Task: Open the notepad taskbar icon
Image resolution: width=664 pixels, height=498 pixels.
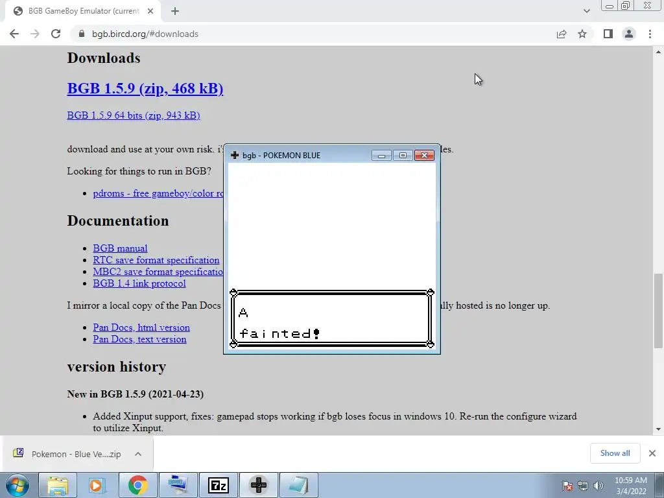Action: pos(298,485)
